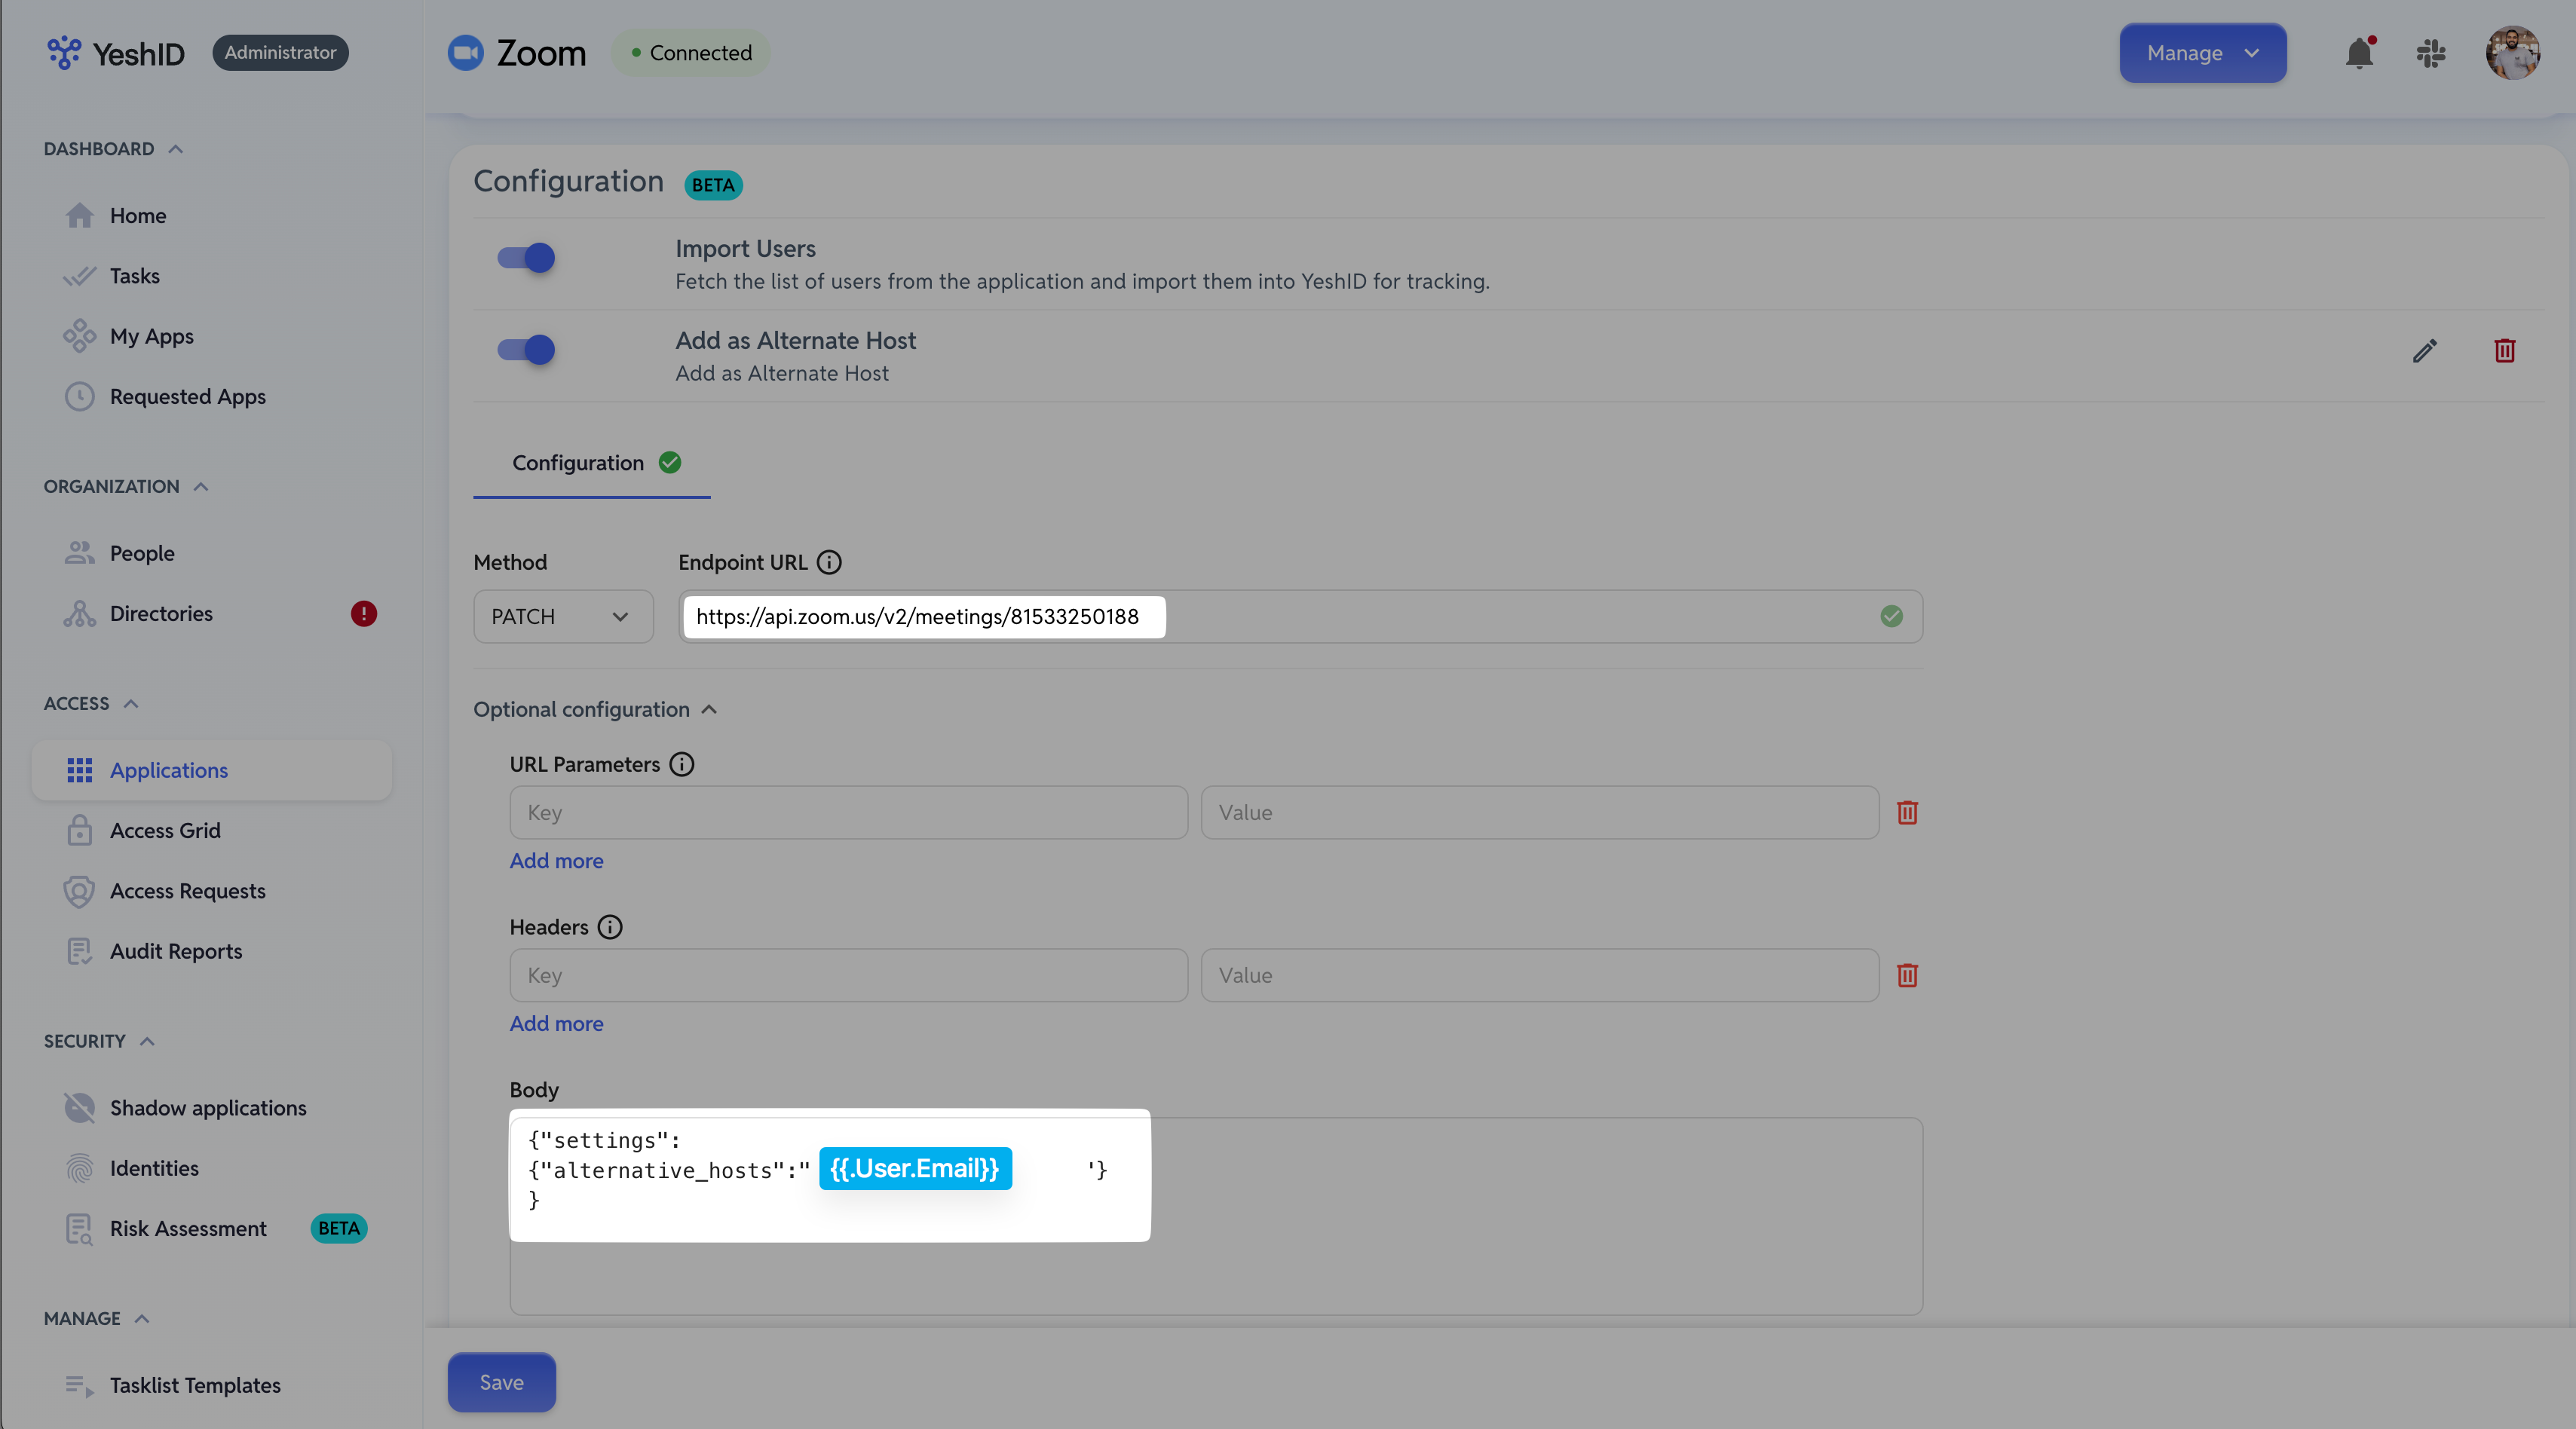Click Add more under Headers
The width and height of the screenshot is (2576, 1429).
click(556, 1023)
